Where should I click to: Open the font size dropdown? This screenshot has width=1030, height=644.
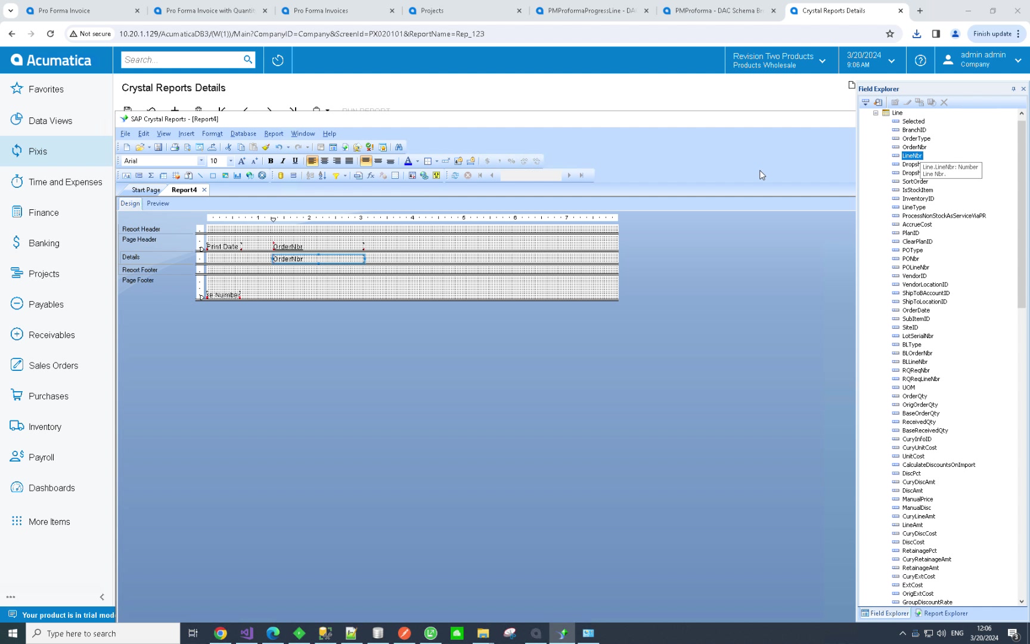tap(231, 161)
